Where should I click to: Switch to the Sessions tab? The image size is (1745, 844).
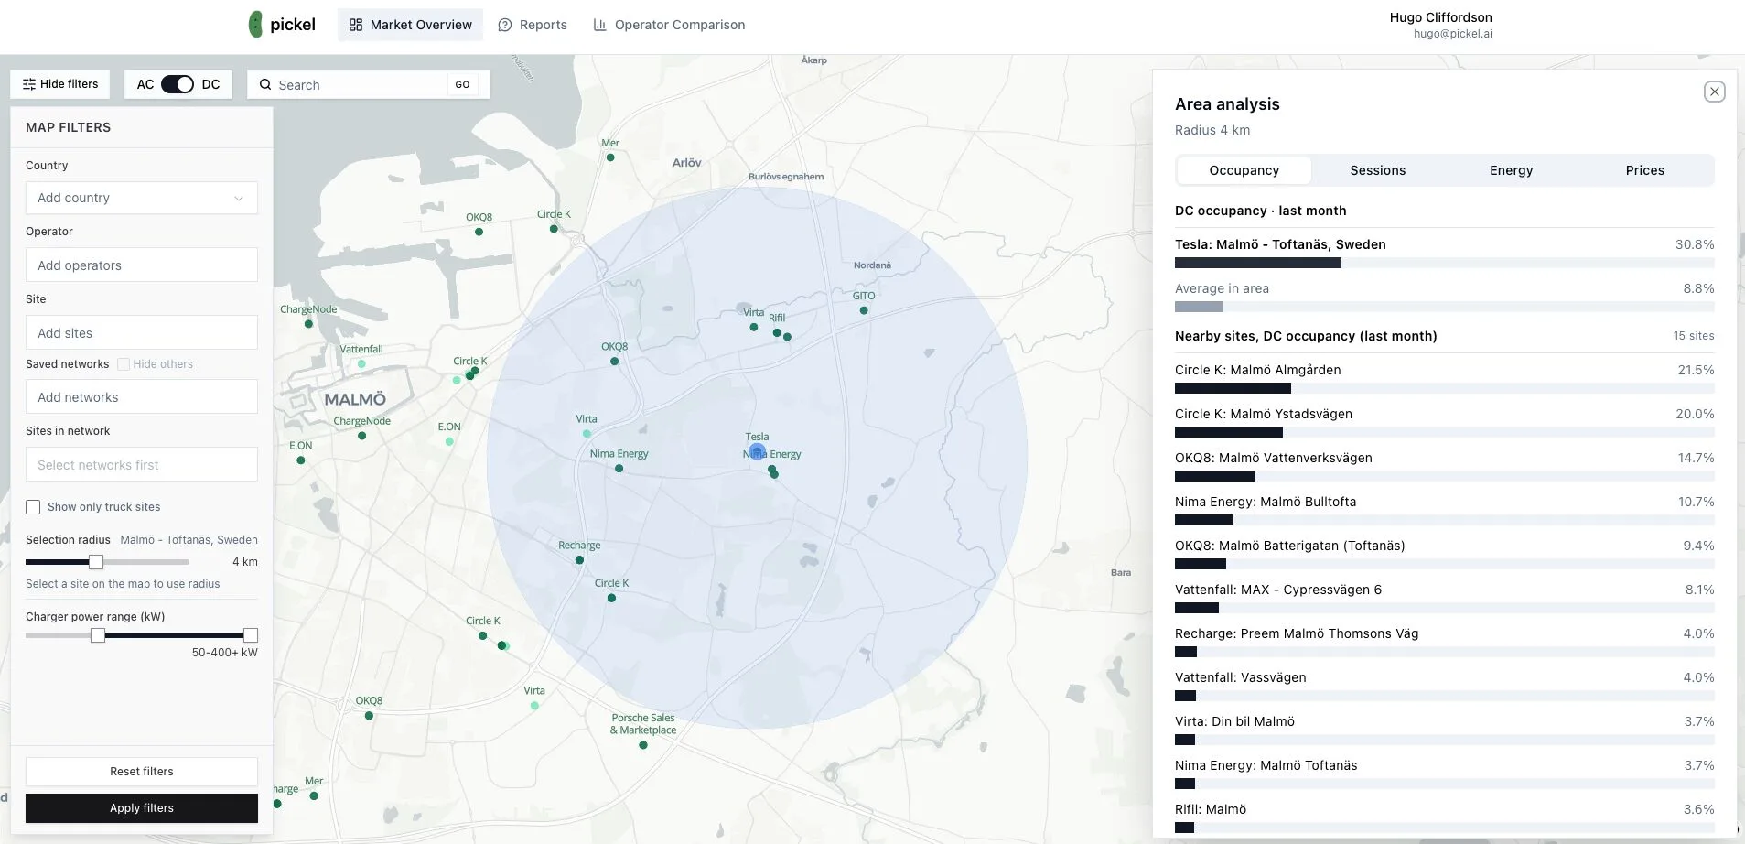(1377, 170)
